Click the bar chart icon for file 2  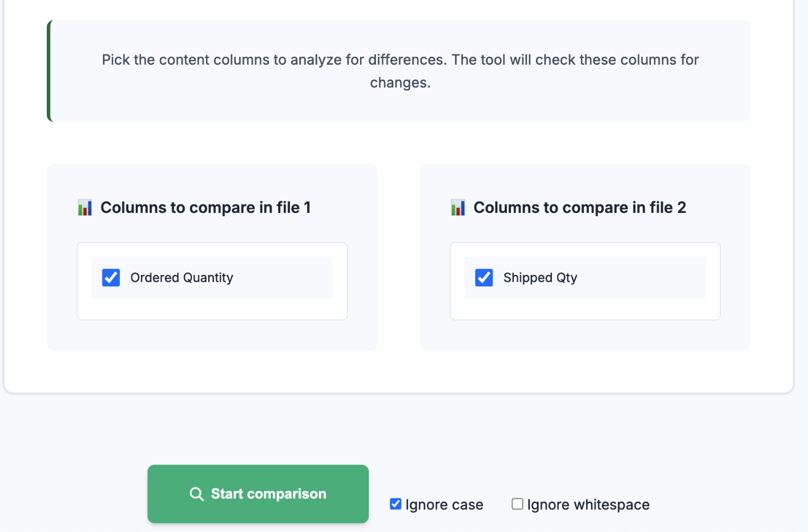click(458, 208)
